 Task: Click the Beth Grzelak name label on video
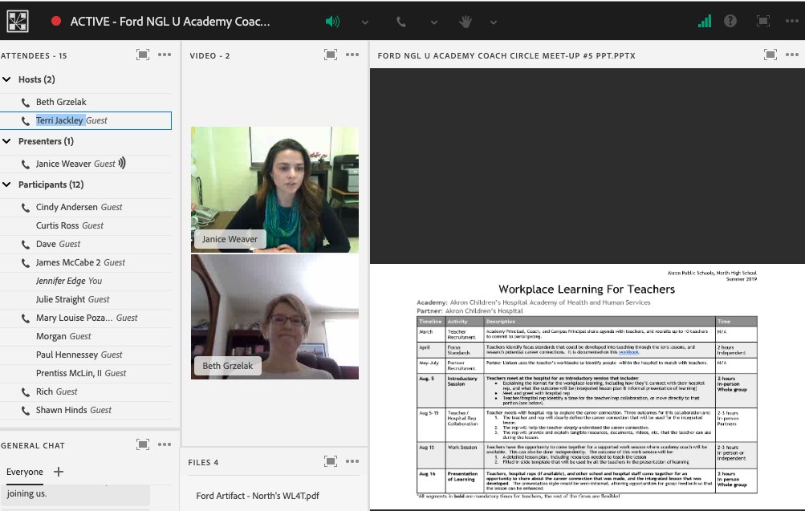coord(227,366)
